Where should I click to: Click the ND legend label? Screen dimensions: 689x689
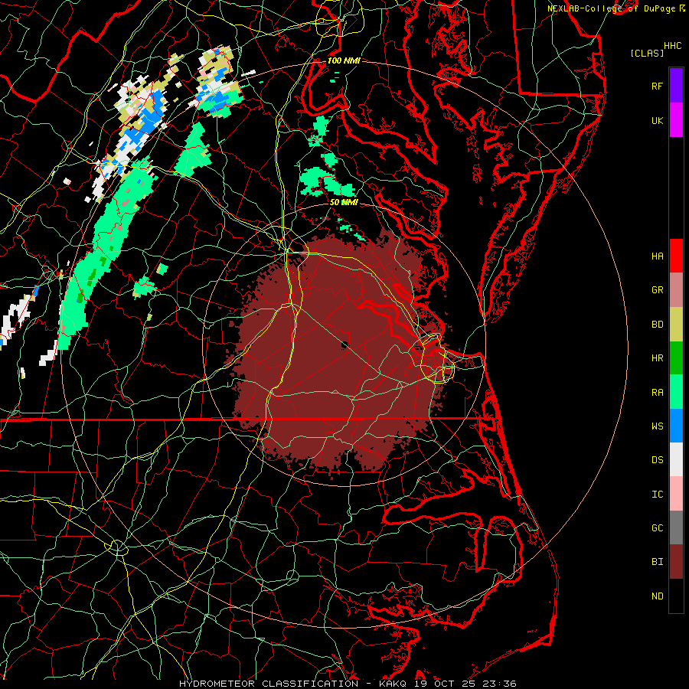(x=657, y=596)
